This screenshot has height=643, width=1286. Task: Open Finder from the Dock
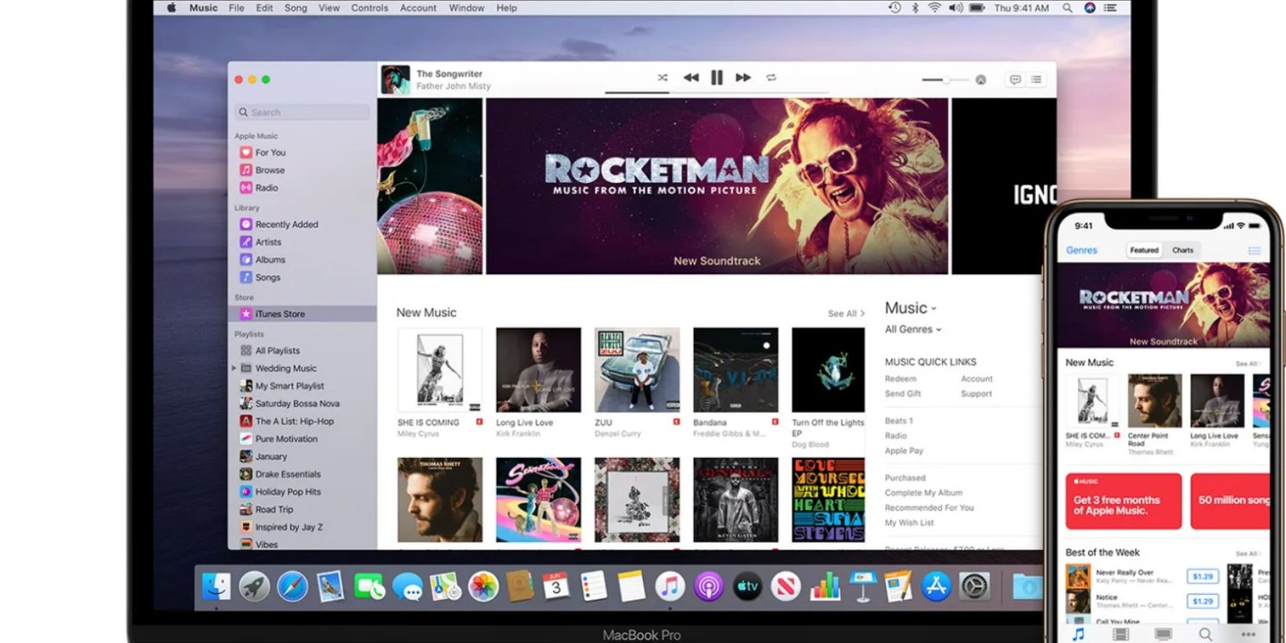215,587
